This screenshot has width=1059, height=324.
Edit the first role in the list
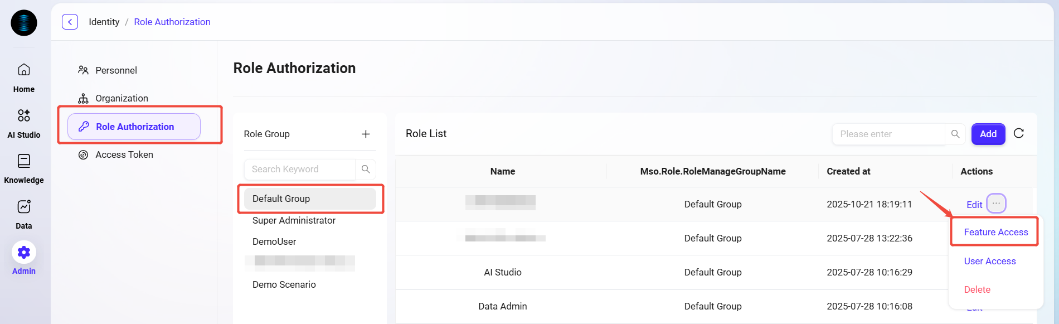(x=974, y=205)
